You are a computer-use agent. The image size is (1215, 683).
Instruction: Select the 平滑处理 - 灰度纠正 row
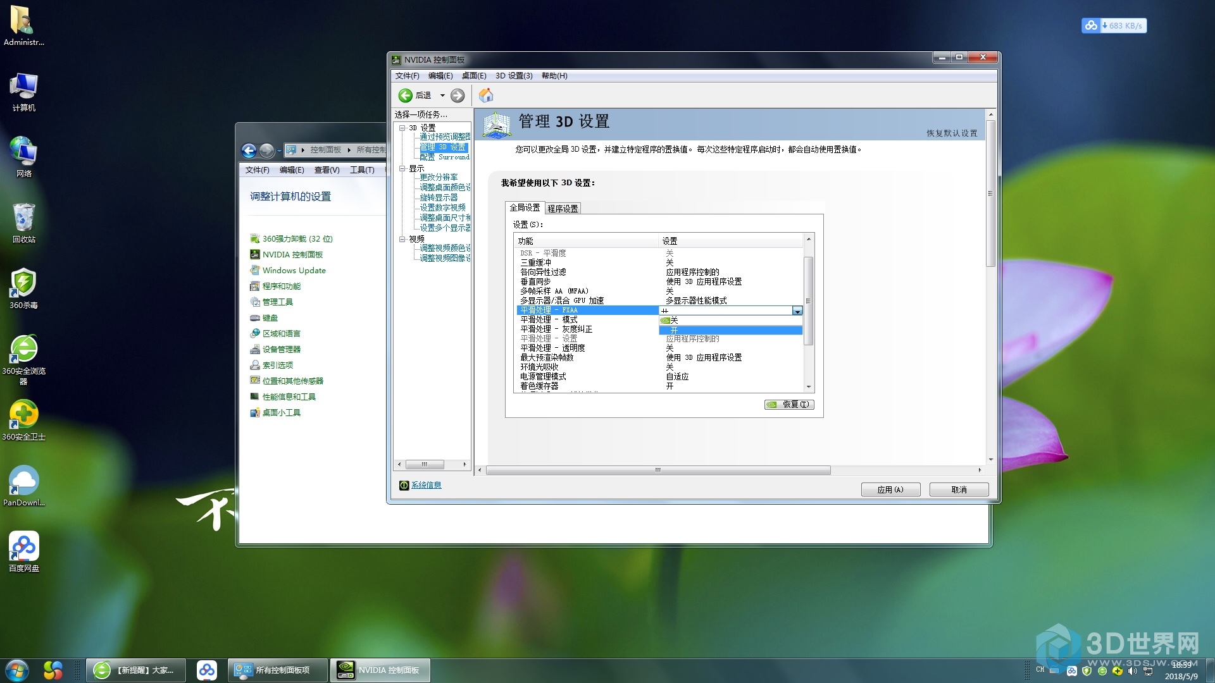click(x=588, y=329)
